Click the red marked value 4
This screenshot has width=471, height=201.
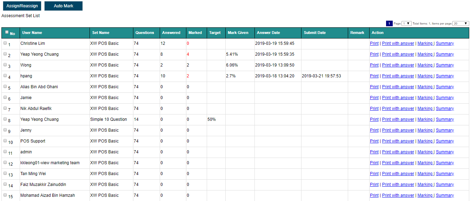click(188, 54)
